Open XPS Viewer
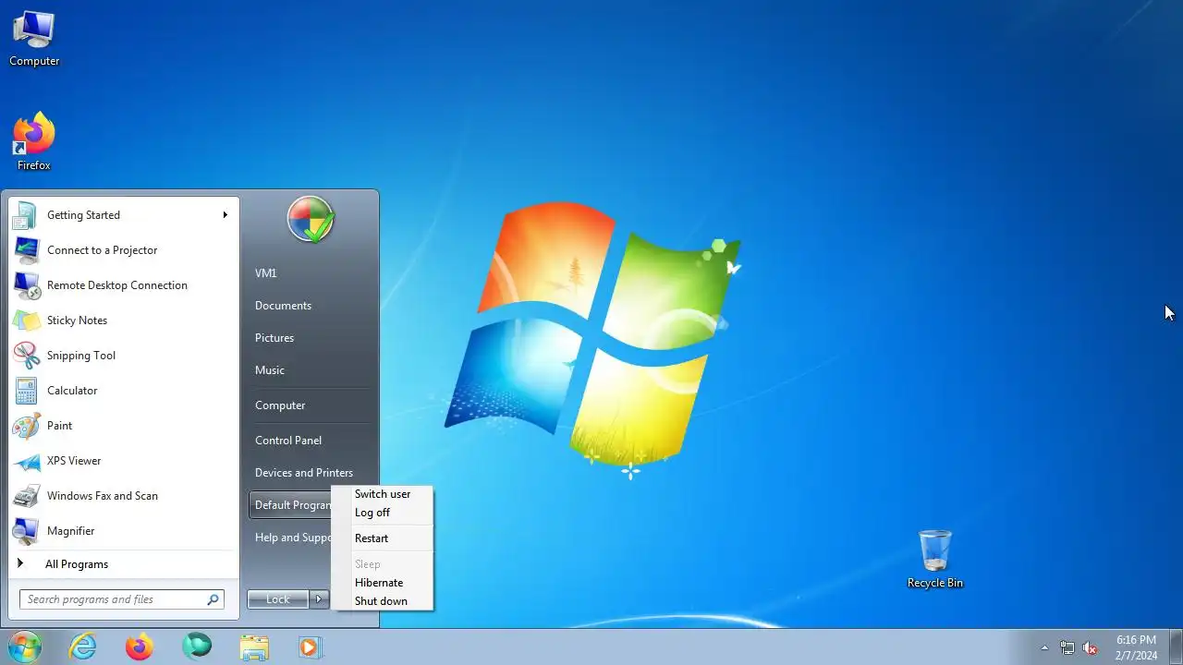Screen dimensions: 1183x665 124,461
